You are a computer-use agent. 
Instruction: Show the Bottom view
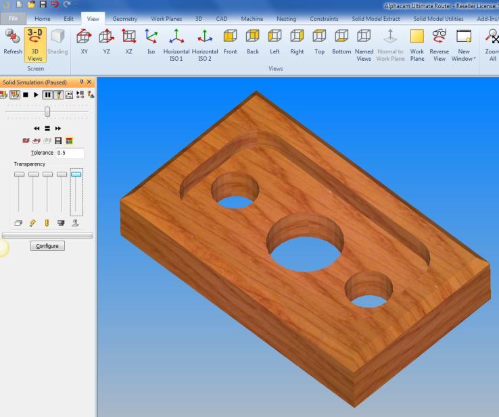tap(341, 42)
